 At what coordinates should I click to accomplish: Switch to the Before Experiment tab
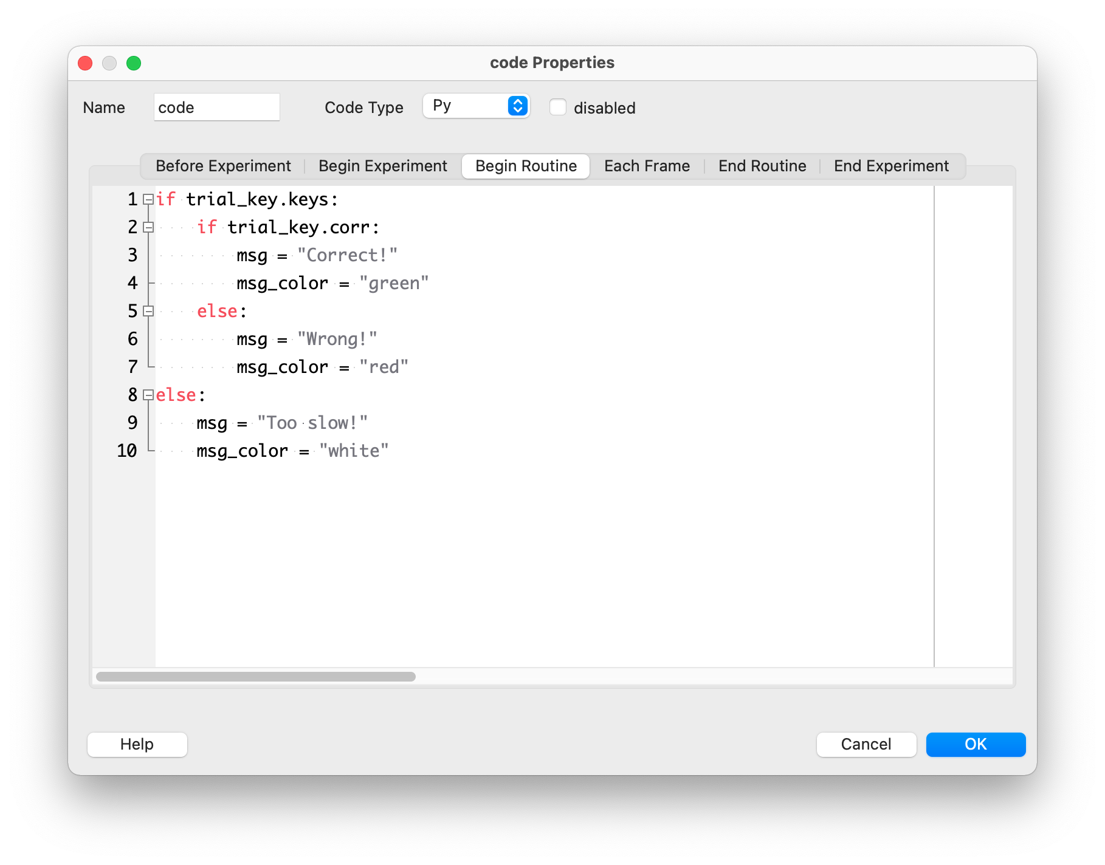pyautogui.click(x=223, y=166)
